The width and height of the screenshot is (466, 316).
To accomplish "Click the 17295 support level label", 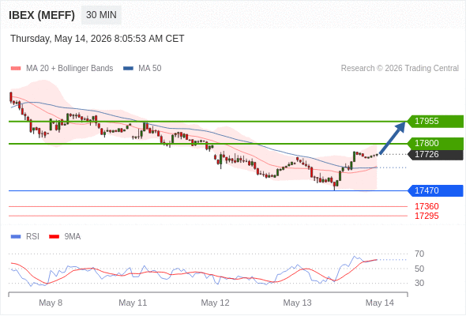I will pos(427,216).
